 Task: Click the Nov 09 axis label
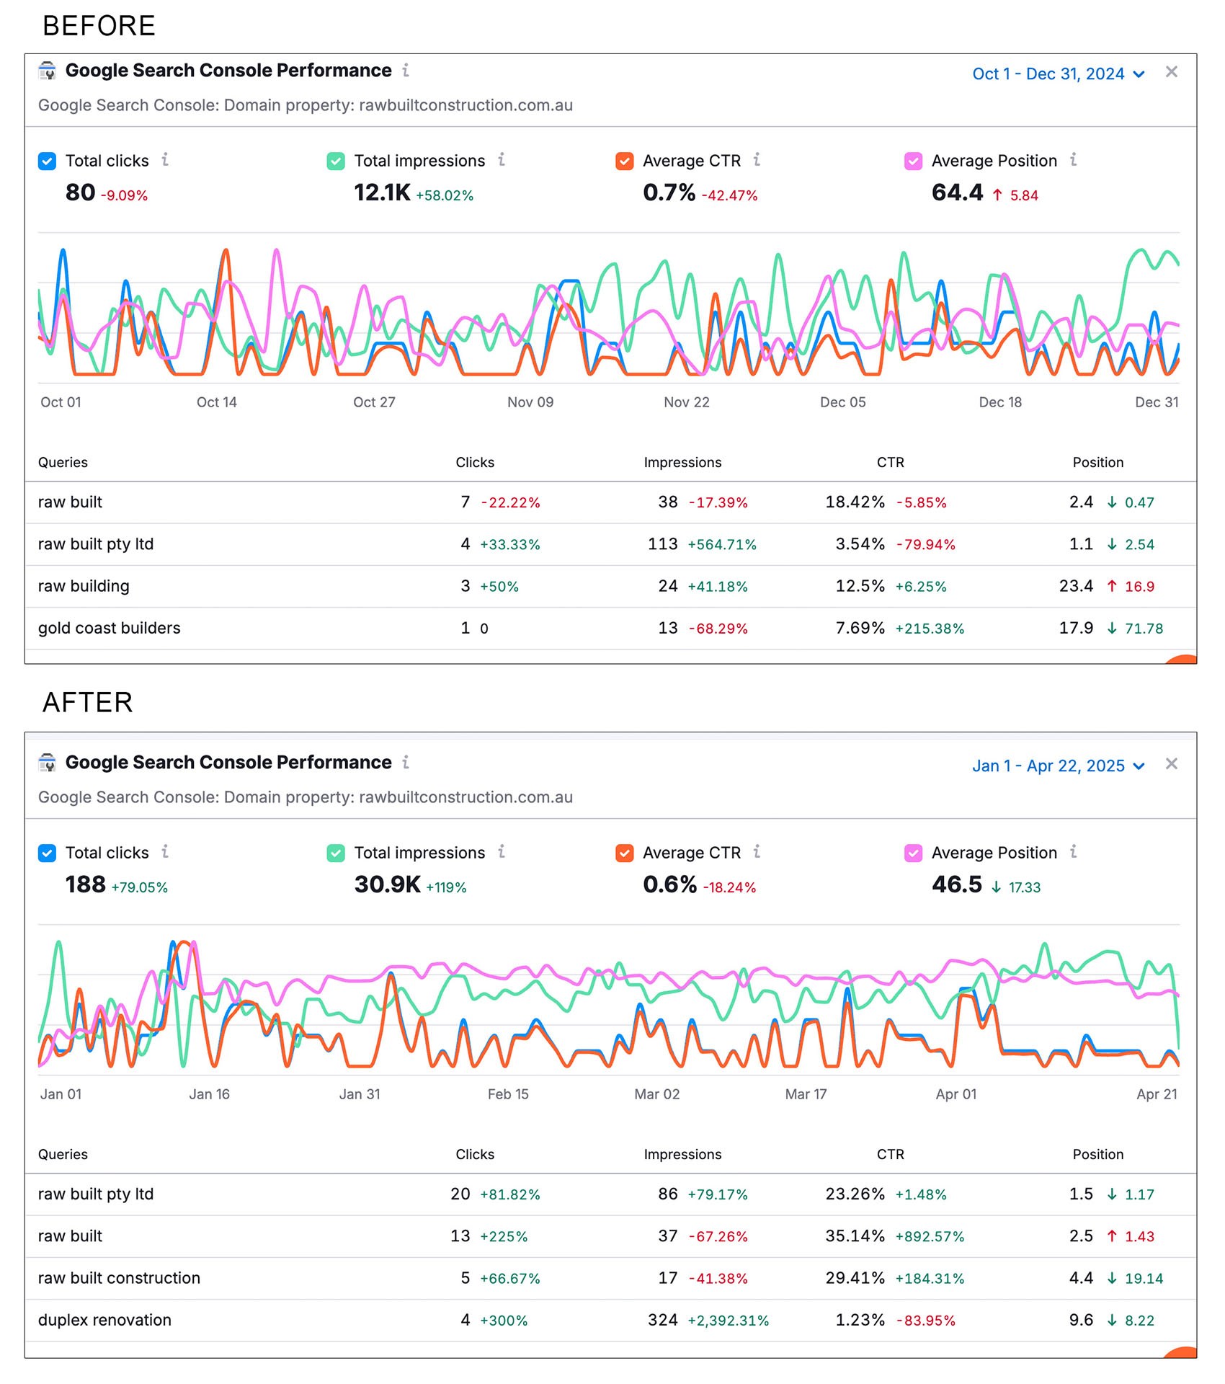pyautogui.click(x=530, y=402)
